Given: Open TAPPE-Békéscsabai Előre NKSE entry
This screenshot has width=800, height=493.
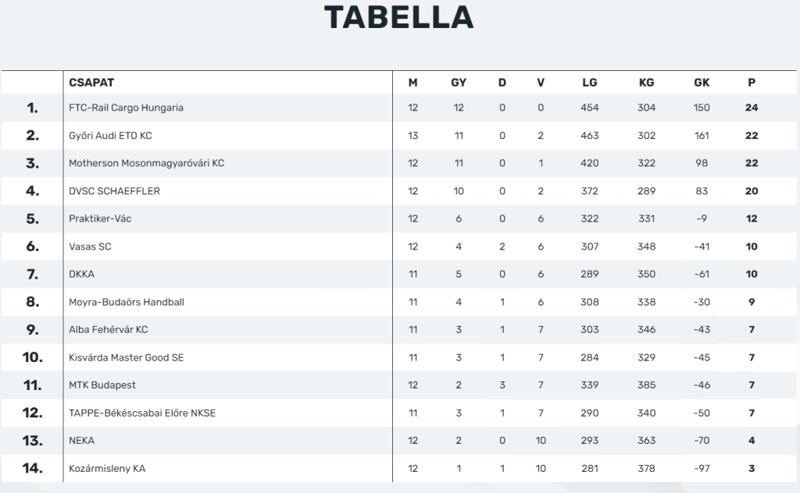Looking at the screenshot, I should (x=142, y=413).
